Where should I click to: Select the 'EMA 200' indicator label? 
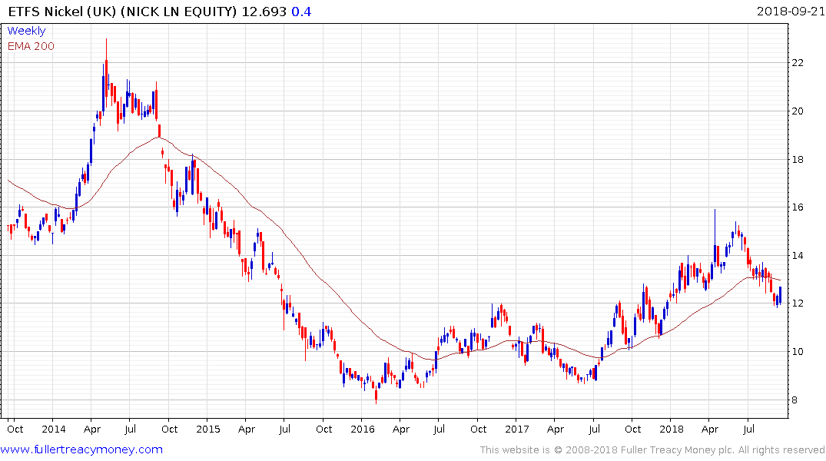coord(31,46)
